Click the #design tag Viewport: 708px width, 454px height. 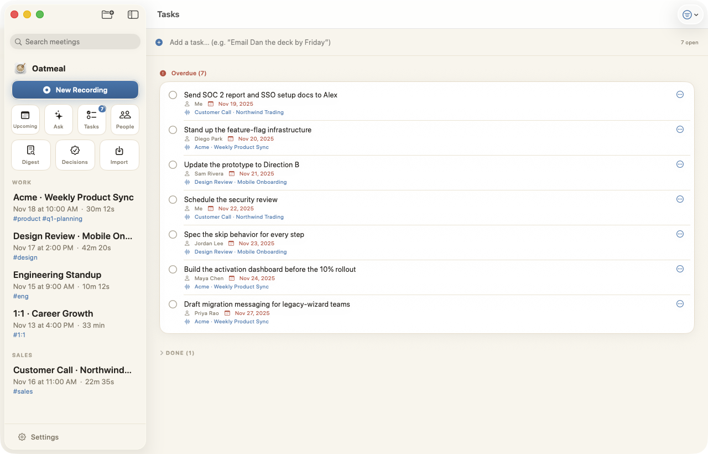click(25, 257)
